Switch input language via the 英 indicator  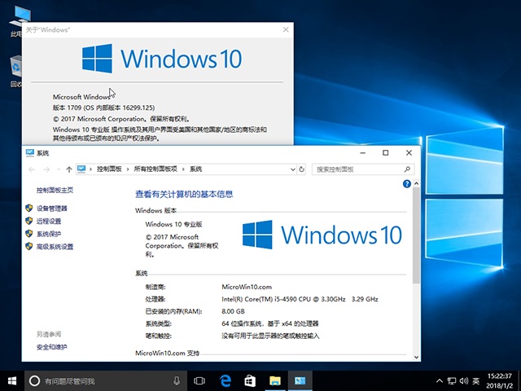(476, 381)
